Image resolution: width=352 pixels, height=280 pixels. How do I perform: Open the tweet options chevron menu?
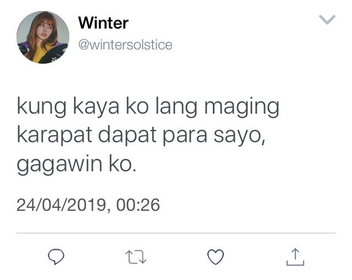[x=327, y=19]
